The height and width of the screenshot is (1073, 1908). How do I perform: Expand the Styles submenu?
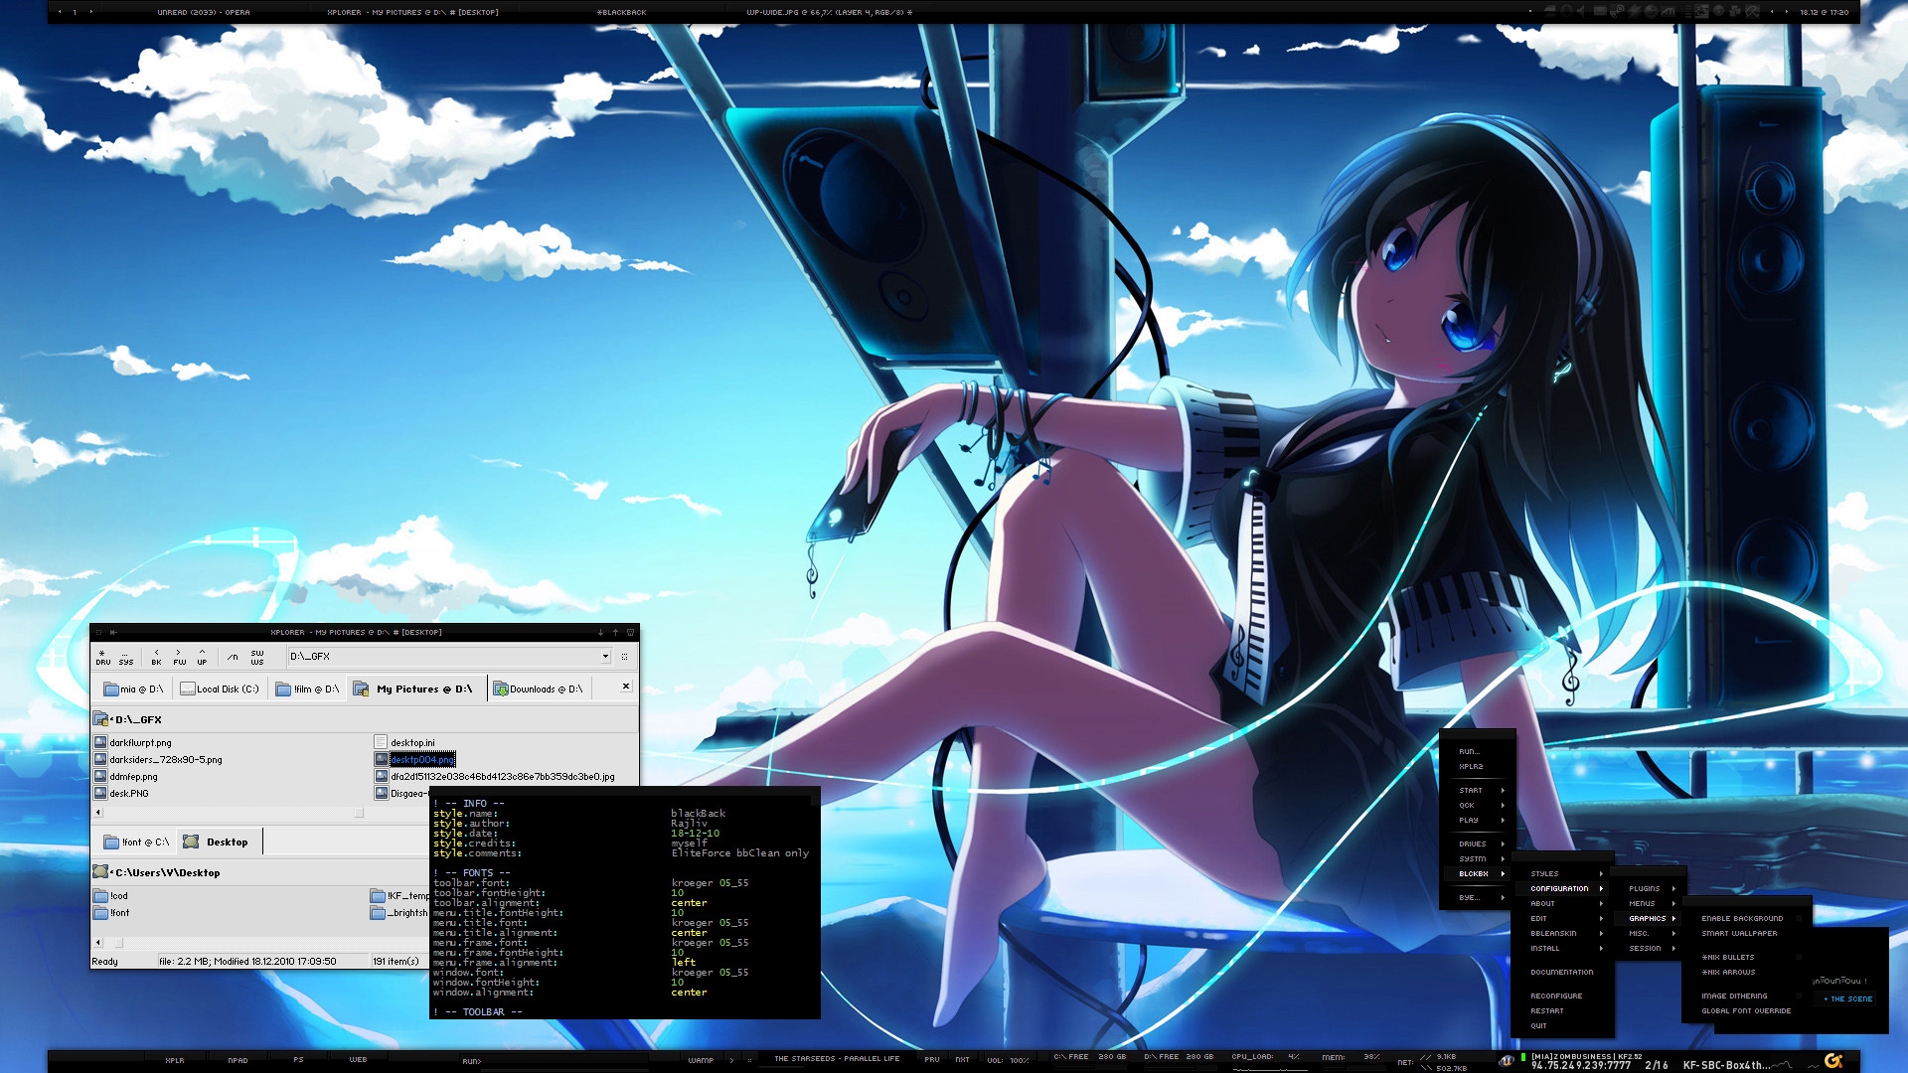(1563, 873)
